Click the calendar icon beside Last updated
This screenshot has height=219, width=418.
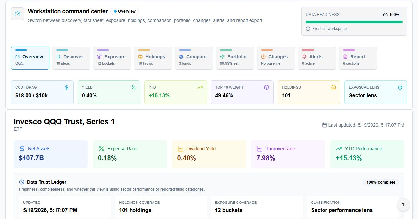(324, 125)
